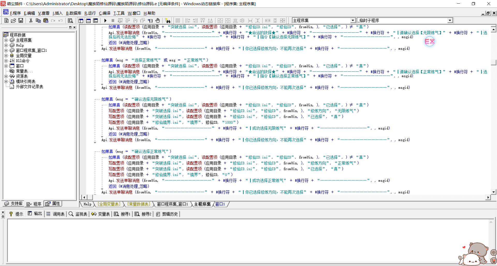Viewport: 497px width, 266px height.
Task: Save the program with the floppy disk icon
Action: click(x=21, y=21)
